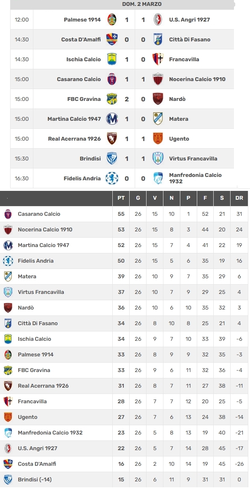
Task: Click the Nardò crest in fixtures list
Action: pyautogui.click(x=158, y=99)
